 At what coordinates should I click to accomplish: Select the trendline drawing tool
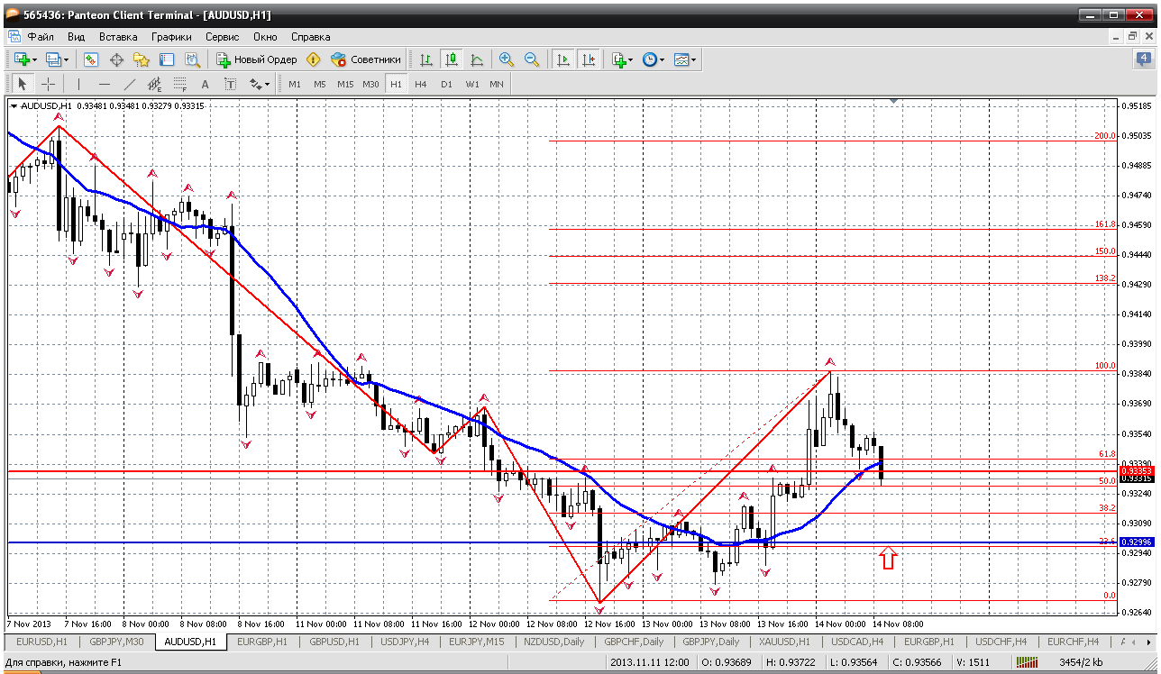click(130, 84)
